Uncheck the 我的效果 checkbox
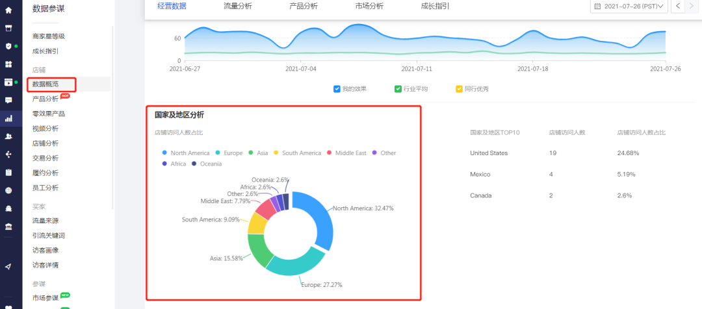The image size is (702, 309). (x=337, y=89)
